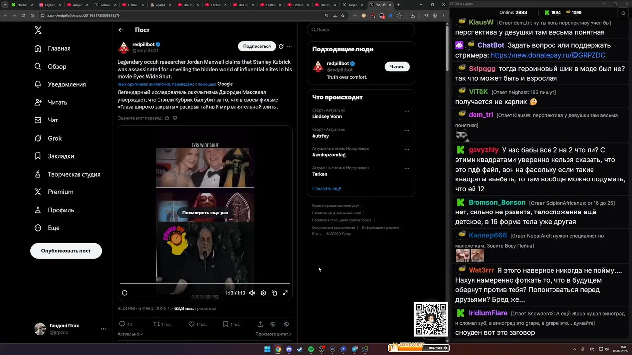This screenshot has width=632, height=355.
Task: Open the Актуально replies sort dropdown
Action: click(130, 334)
